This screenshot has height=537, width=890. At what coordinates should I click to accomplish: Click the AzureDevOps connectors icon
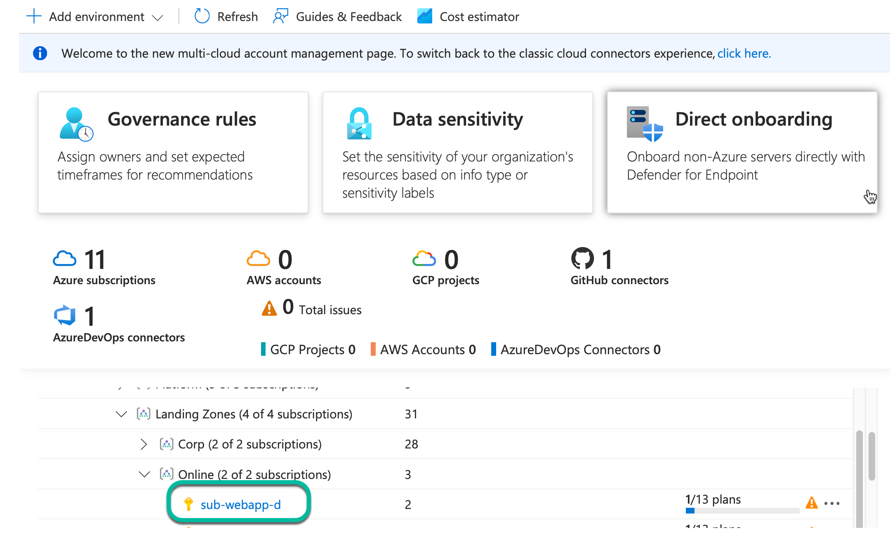tap(65, 316)
